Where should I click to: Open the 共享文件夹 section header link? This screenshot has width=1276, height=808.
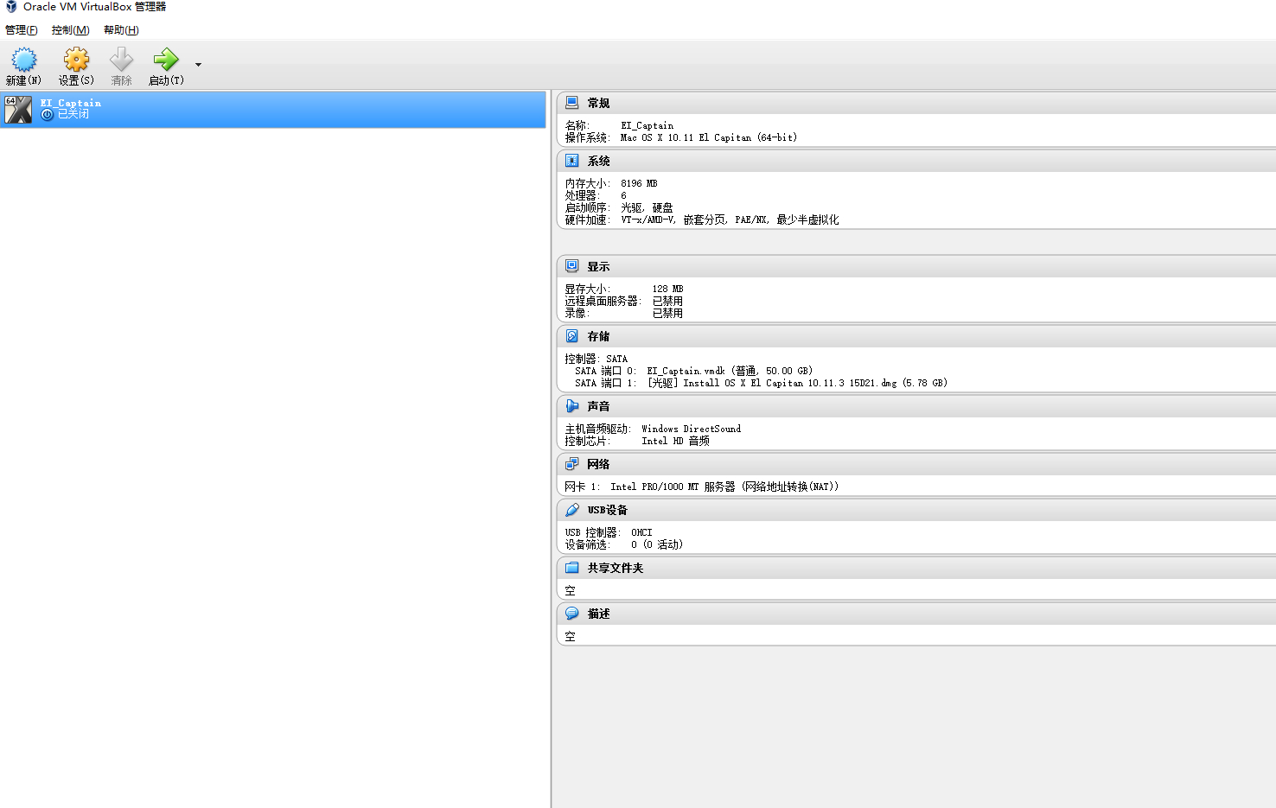[x=616, y=569]
